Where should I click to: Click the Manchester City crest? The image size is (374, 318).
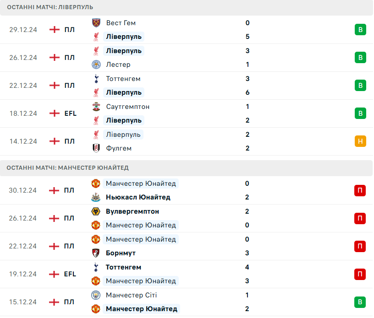click(96, 295)
